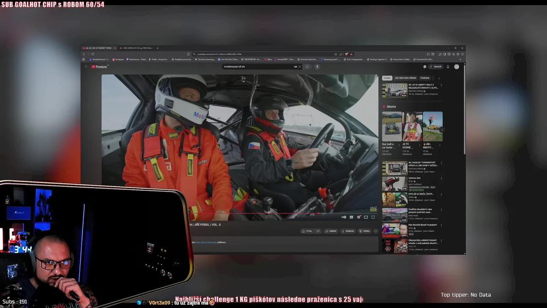Open options for the KOTLÁR video
This screenshot has width=547, height=308.
441,194
